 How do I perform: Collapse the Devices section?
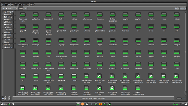[x=2, y=40]
